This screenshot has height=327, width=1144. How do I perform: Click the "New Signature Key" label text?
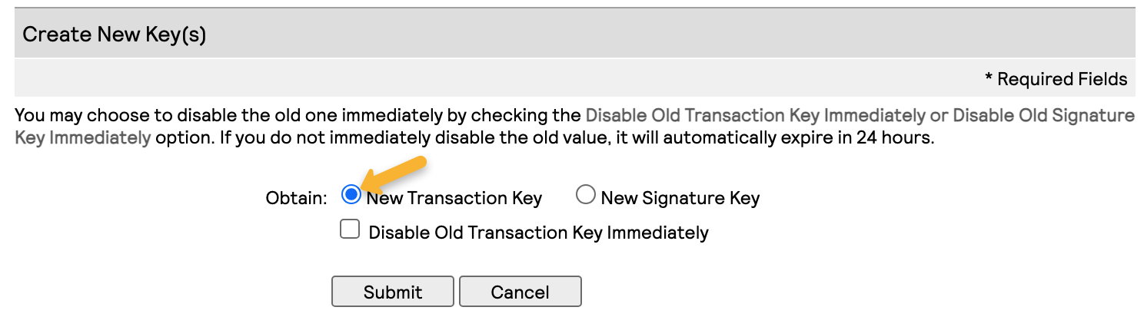680,198
